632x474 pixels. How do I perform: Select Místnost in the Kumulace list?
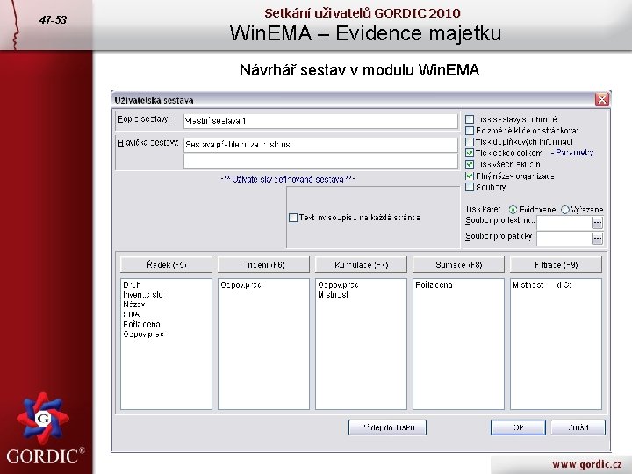pos(334,295)
